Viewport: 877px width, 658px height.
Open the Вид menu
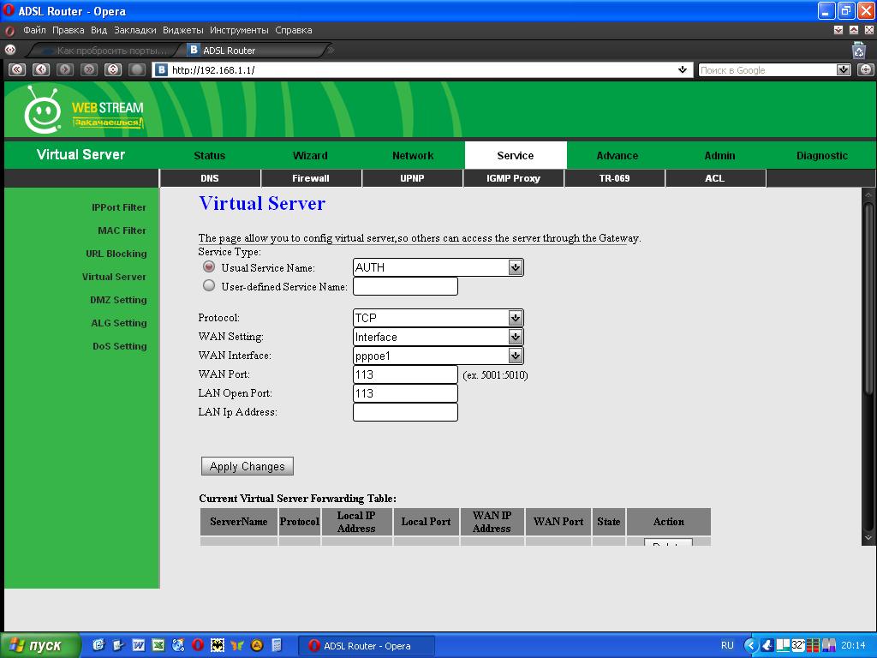[99, 30]
